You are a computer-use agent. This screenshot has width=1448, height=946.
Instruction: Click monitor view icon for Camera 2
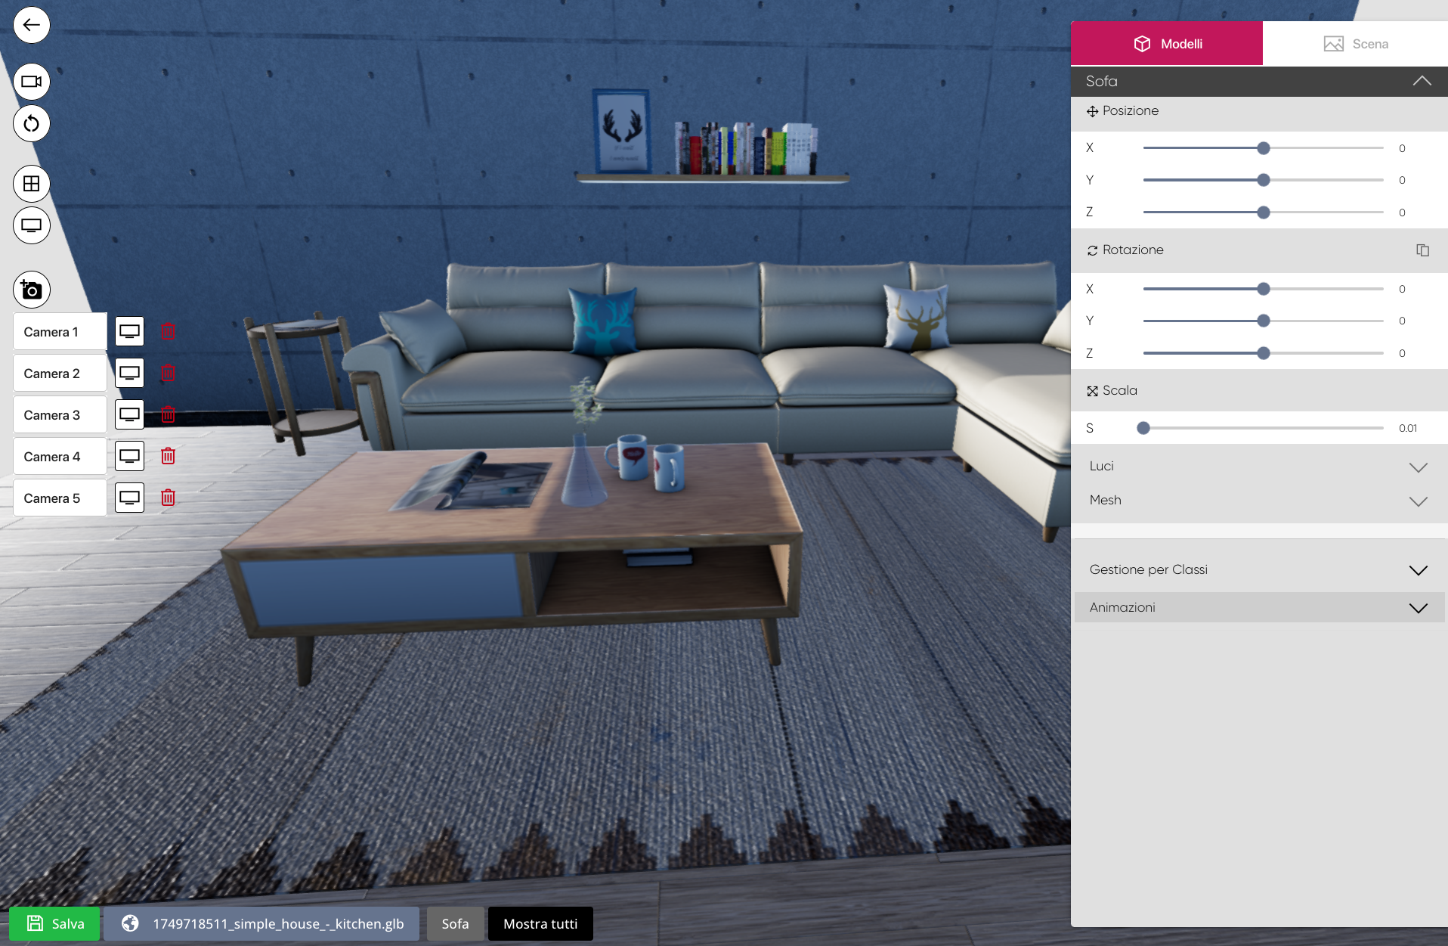(x=129, y=373)
